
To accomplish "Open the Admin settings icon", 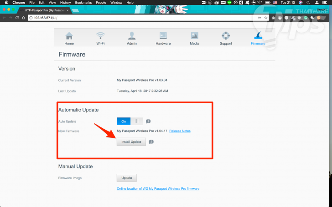I will click(132, 36).
